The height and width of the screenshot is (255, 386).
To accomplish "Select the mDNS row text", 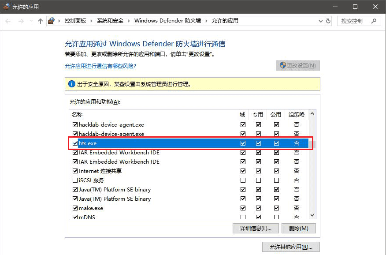I will (x=87, y=217).
